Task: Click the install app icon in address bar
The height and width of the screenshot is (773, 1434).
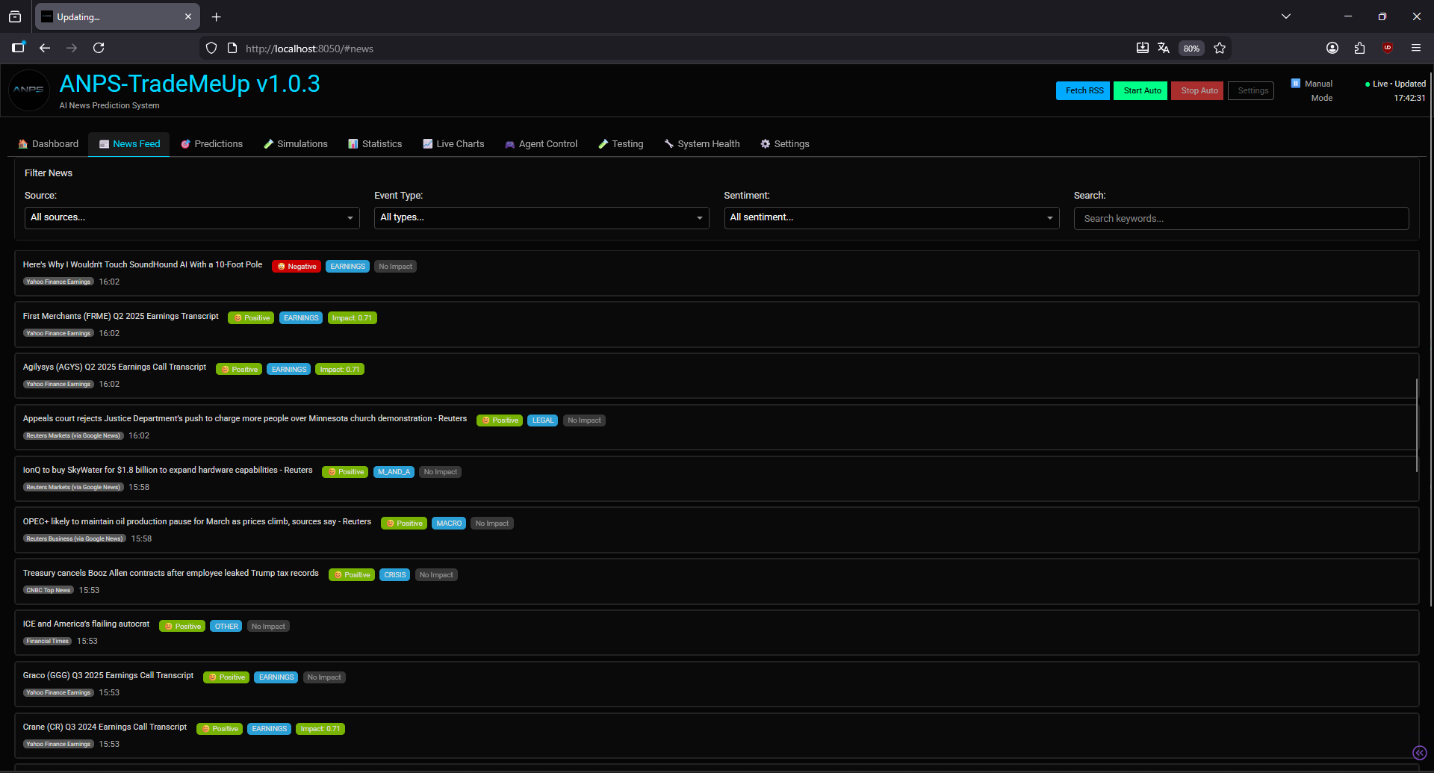Action: pos(1143,48)
